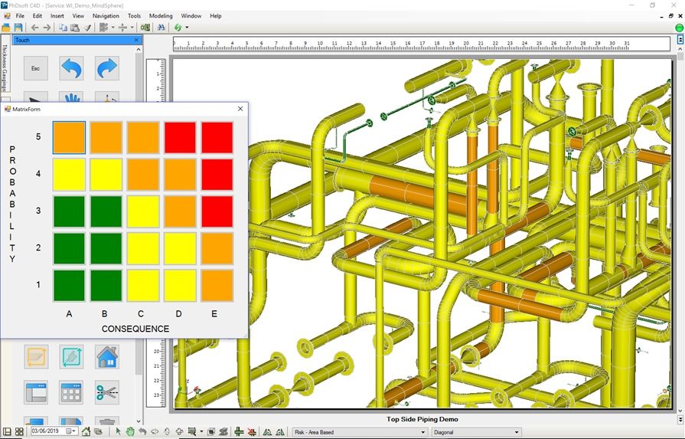
Task: Click the scissors cut-plane icon
Action: (x=107, y=393)
